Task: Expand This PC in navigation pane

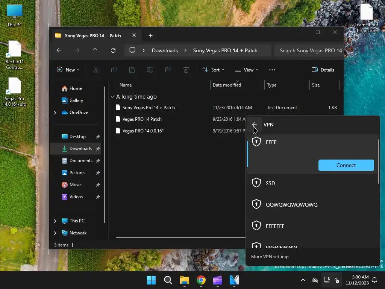Action: click(55, 221)
